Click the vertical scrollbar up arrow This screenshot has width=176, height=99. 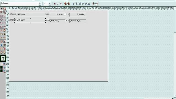(x=175, y=8)
